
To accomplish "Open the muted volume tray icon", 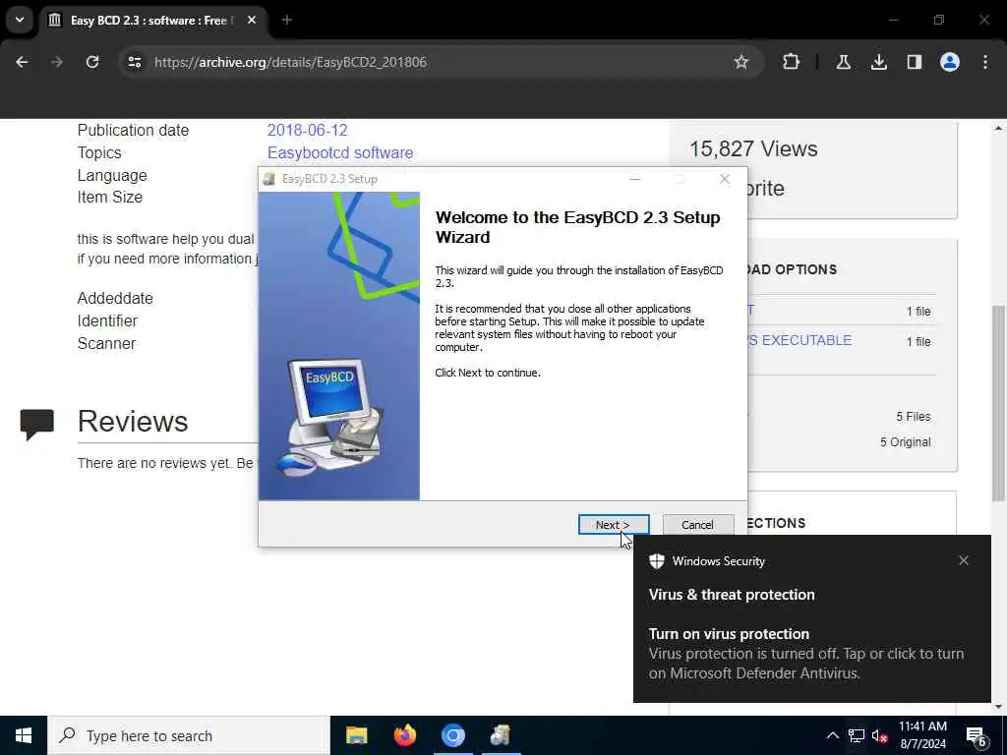I will coord(880,735).
